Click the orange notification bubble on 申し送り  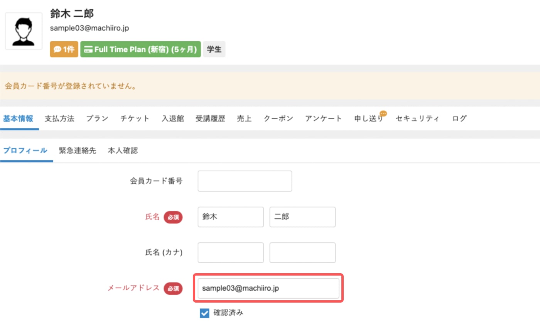tap(383, 113)
